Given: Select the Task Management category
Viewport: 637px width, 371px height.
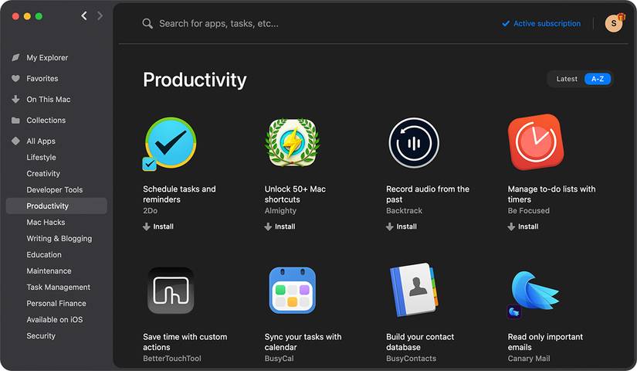Looking at the screenshot, I should point(58,288).
